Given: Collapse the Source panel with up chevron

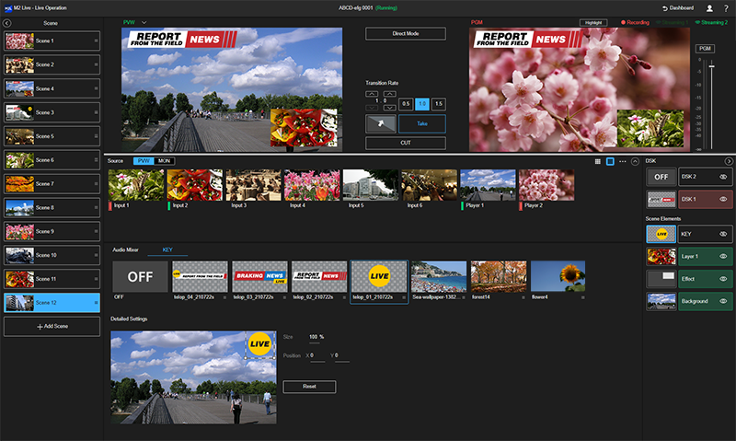Looking at the screenshot, I should tap(635, 161).
